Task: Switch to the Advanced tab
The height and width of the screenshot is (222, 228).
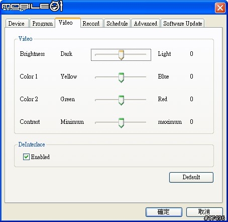Action: pyautogui.click(x=146, y=23)
